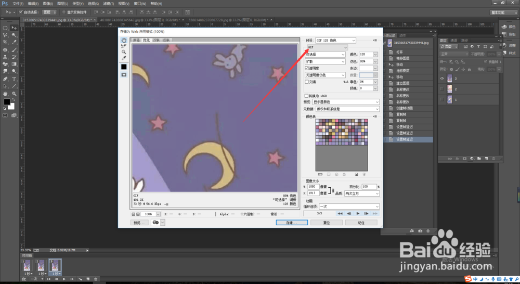Click lock all icon in Layers panel
This screenshot has height=284, width=520.
pos(469,69)
